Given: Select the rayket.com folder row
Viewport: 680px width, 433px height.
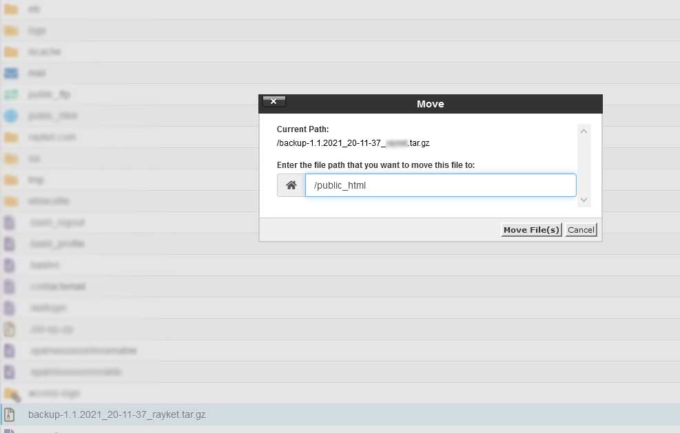Looking at the screenshot, I should (52, 137).
